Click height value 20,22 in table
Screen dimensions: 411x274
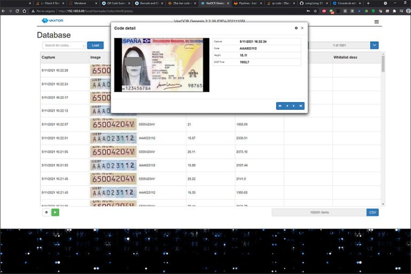click(192, 179)
